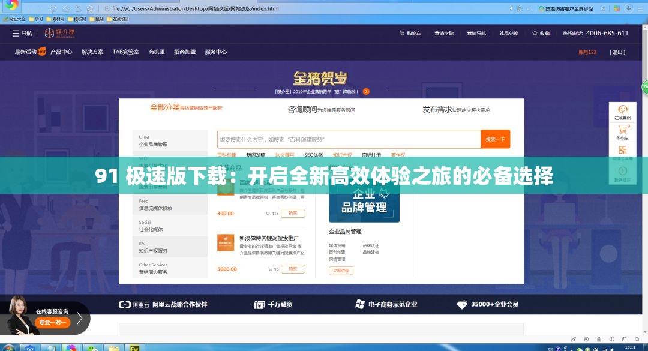The image size is (648, 351).
Task: Click the 阿里云 partner logo in footer
Action: [123, 304]
